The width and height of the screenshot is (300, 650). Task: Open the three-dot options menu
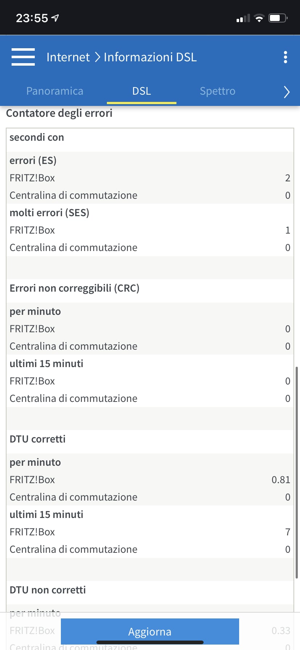(x=286, y=57)
